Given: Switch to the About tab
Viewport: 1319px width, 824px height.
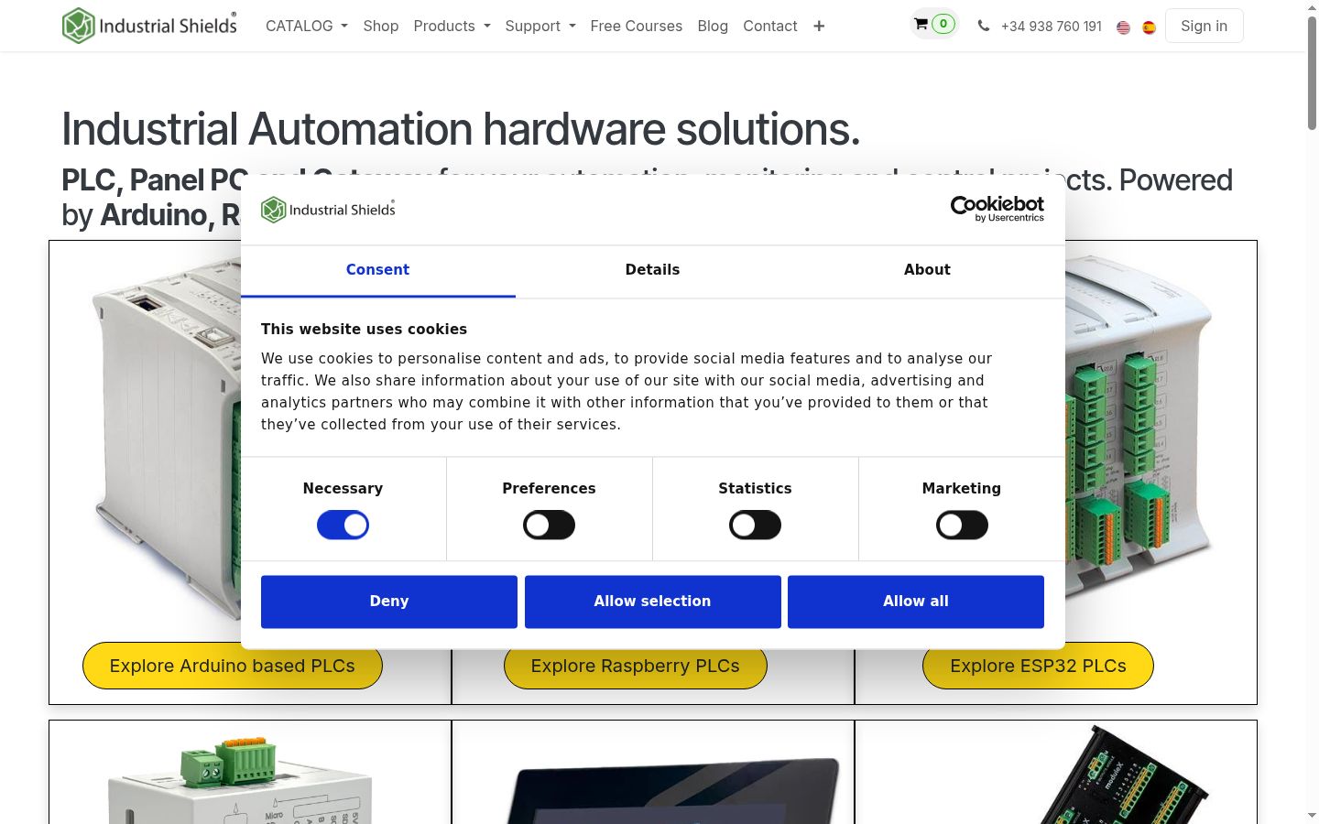Looking at the screenshot, I should (x=927, y=270).
